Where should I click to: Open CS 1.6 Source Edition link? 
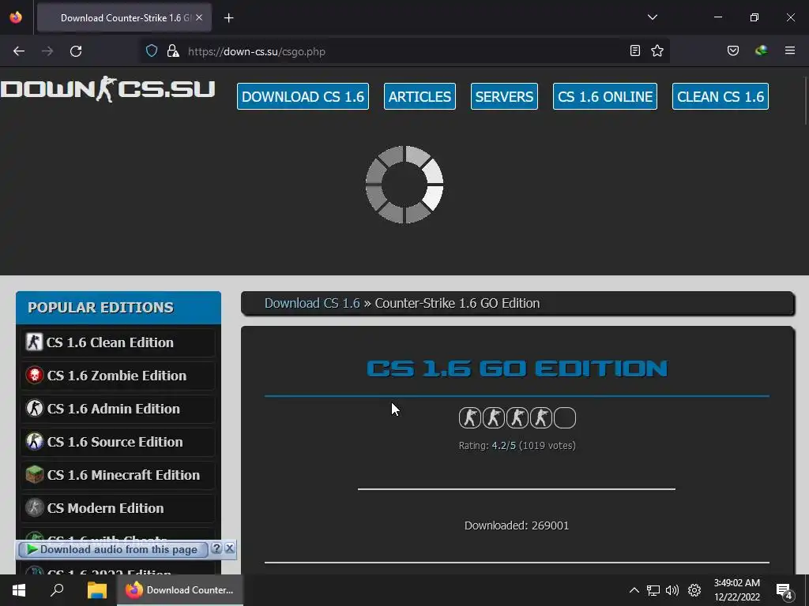pyautogui.click(x=118, y=442)
